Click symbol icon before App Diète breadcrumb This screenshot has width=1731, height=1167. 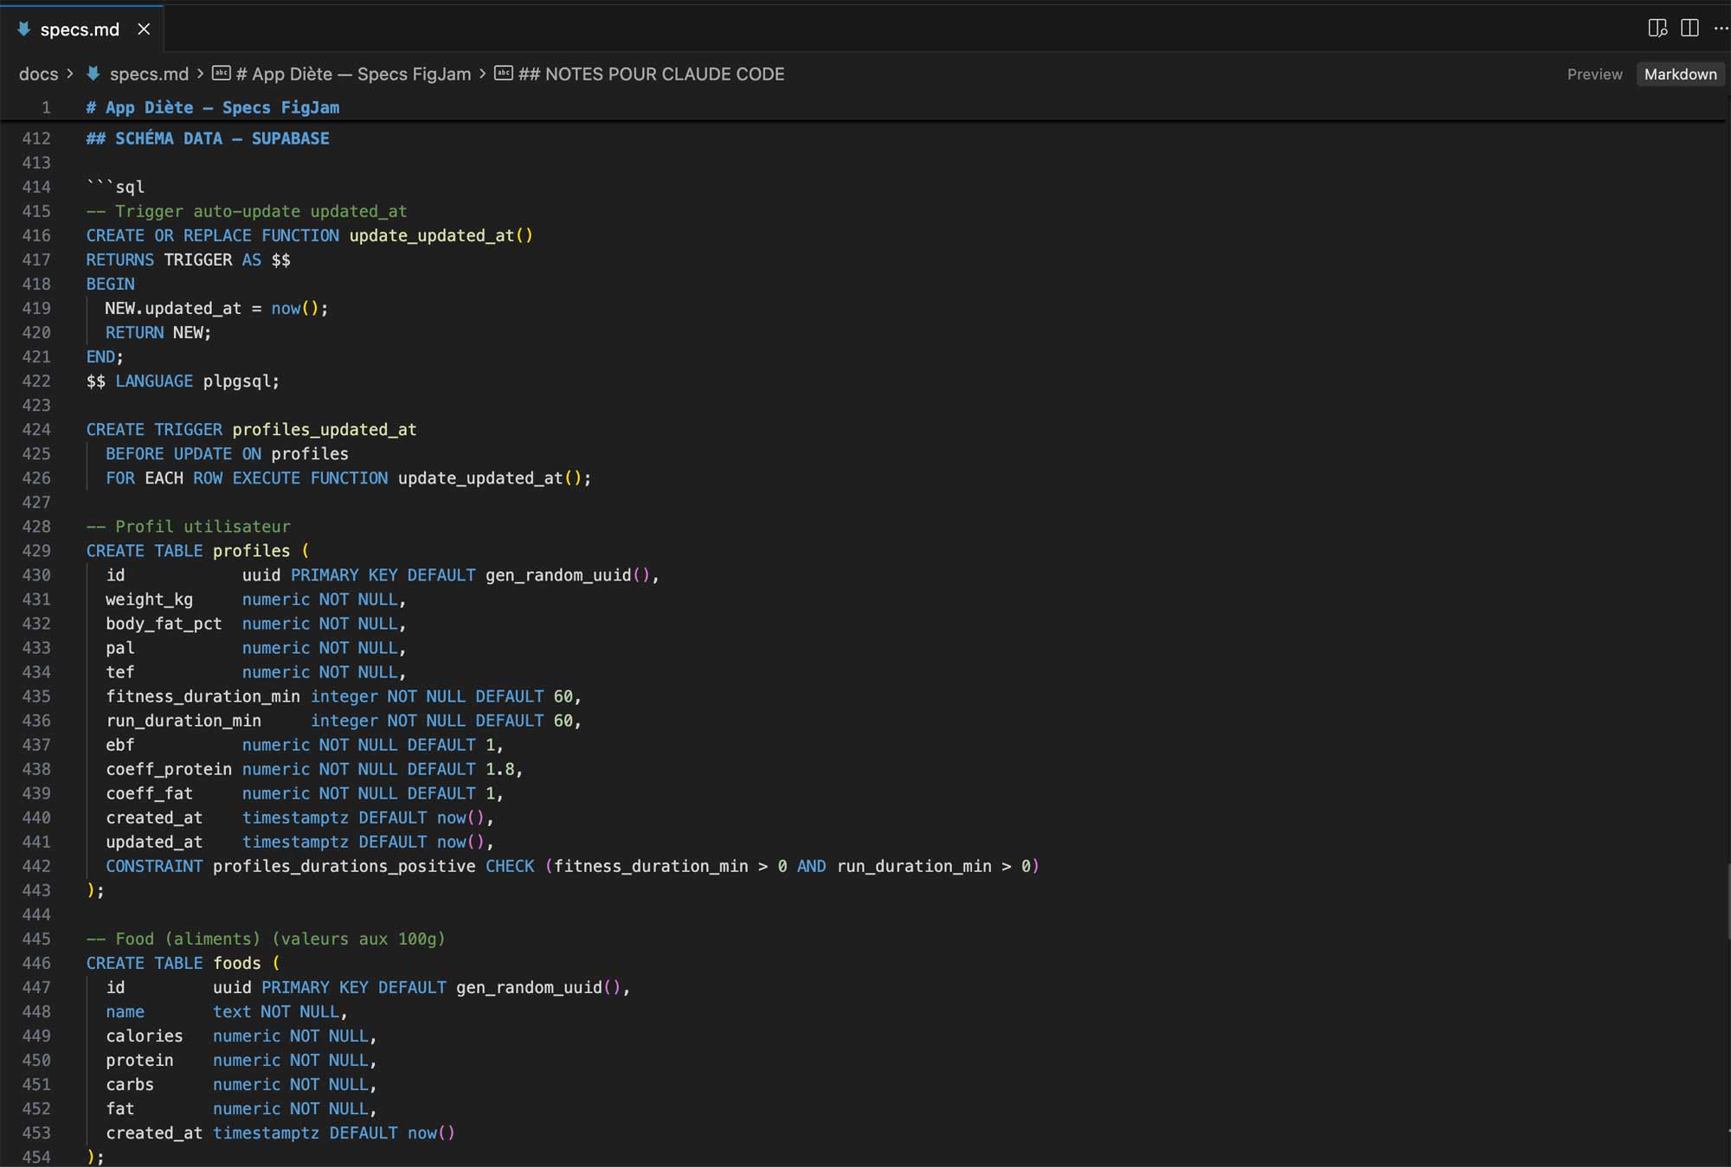(222, 74)
